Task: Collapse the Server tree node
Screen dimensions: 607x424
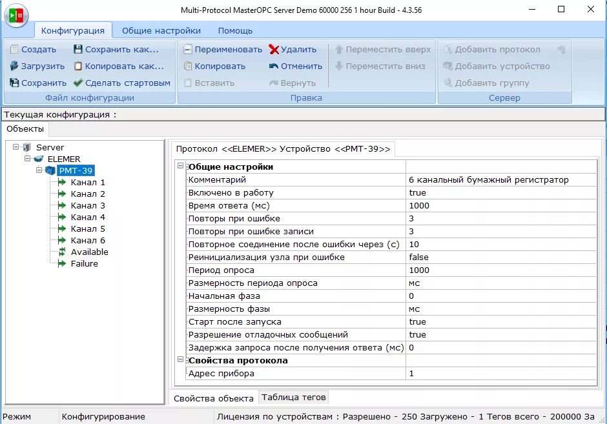Action: point(15,147)
